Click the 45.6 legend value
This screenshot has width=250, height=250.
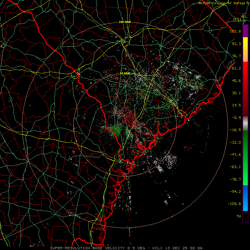click(x=236, y=81)
